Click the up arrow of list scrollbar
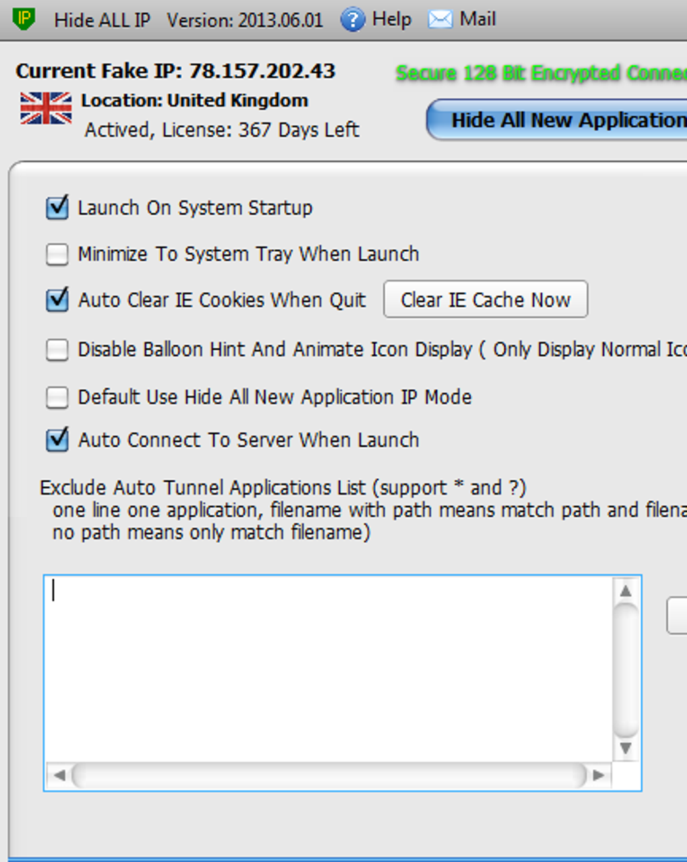Viewport: 687px width, 862px height. [626, 591]
